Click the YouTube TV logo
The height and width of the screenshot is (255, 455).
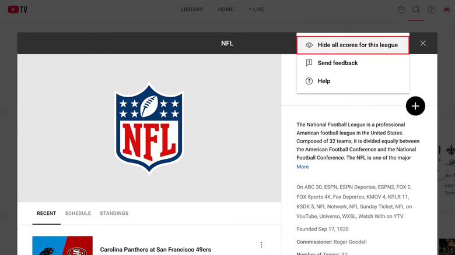click(17, 9)
